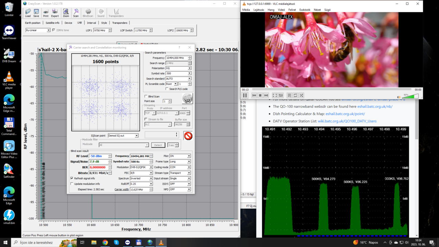Open Total Commander desktop shortcut

pos(9,126)
